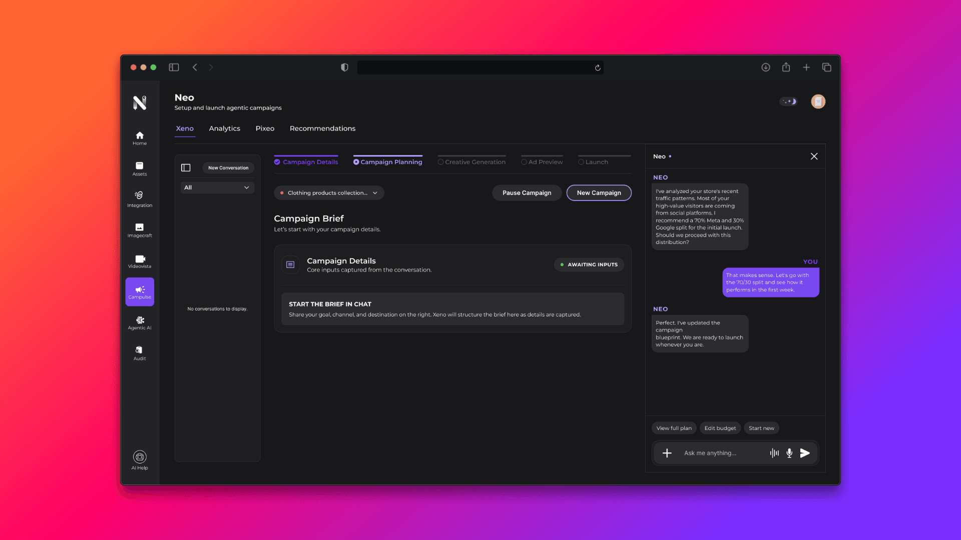This screenshot has height=540, width=961.
Task: Toggle the dark mode switch
Action: click(789, 101)
